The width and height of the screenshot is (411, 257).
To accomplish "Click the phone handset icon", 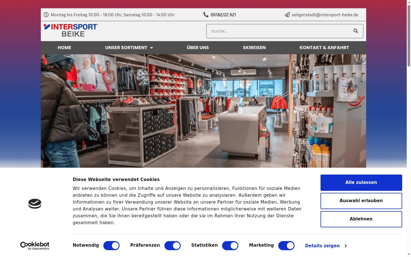I will [x=206, y=15].
